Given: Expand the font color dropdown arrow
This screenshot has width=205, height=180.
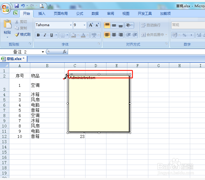Looking at the screenshot, I should click(88, 35).
